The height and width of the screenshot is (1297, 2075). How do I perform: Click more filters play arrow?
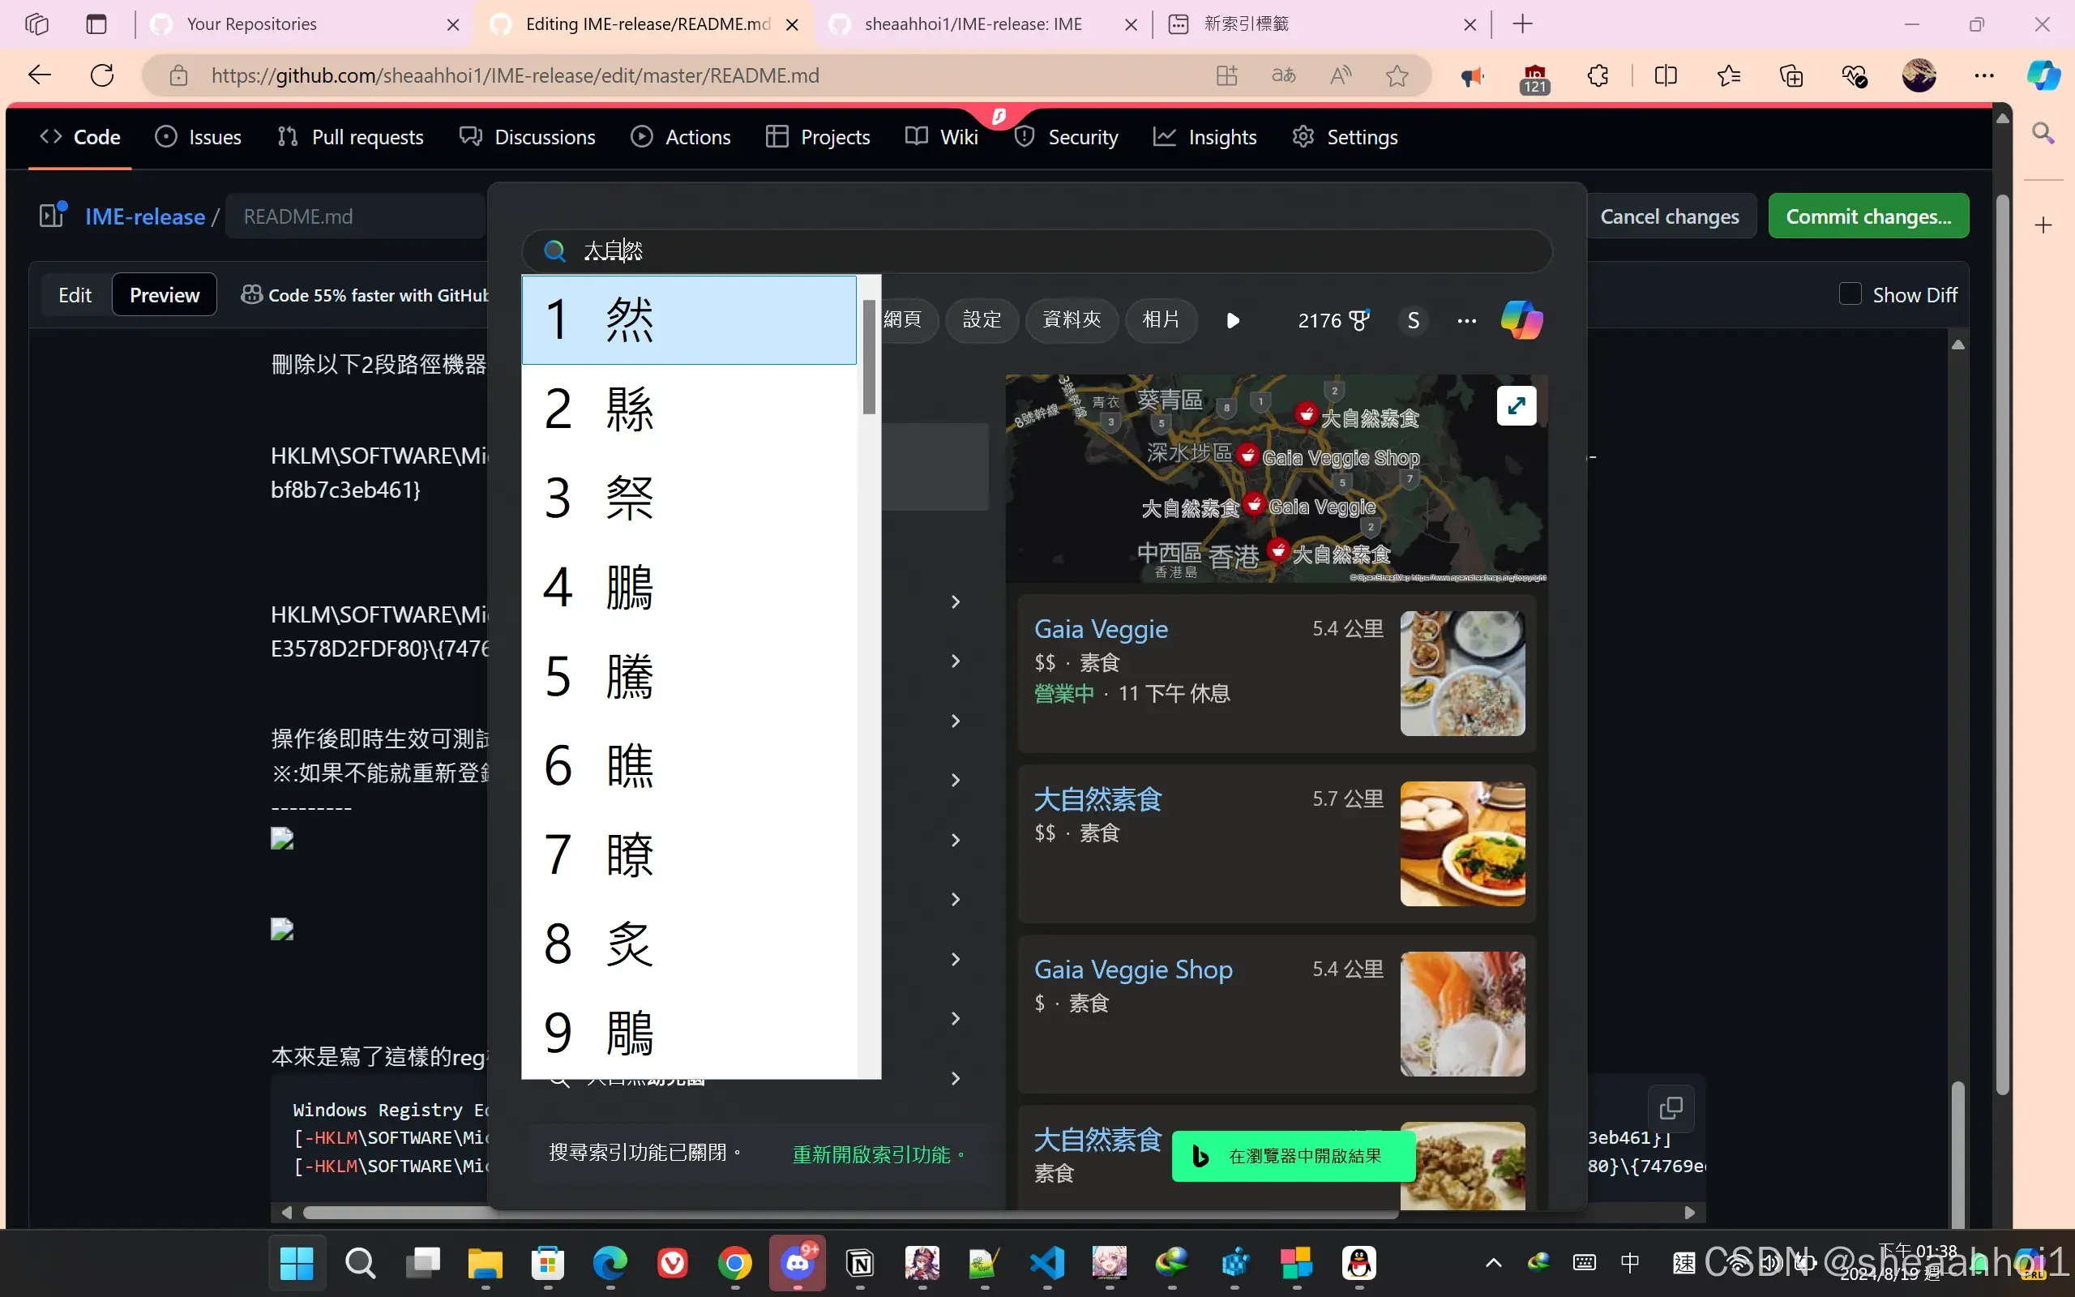(1233, 321)
